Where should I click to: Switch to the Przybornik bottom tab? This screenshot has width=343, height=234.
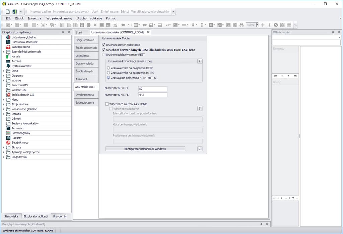[60, 216]
